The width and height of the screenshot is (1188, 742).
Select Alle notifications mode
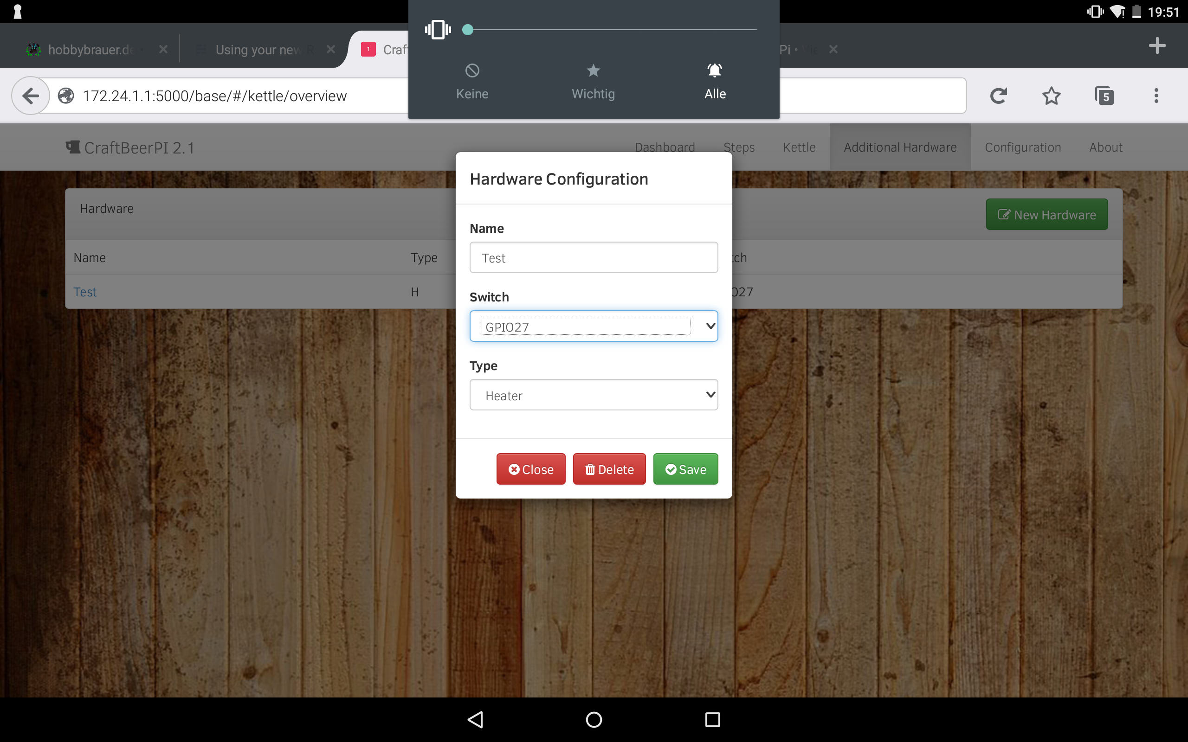coord(715,82)
